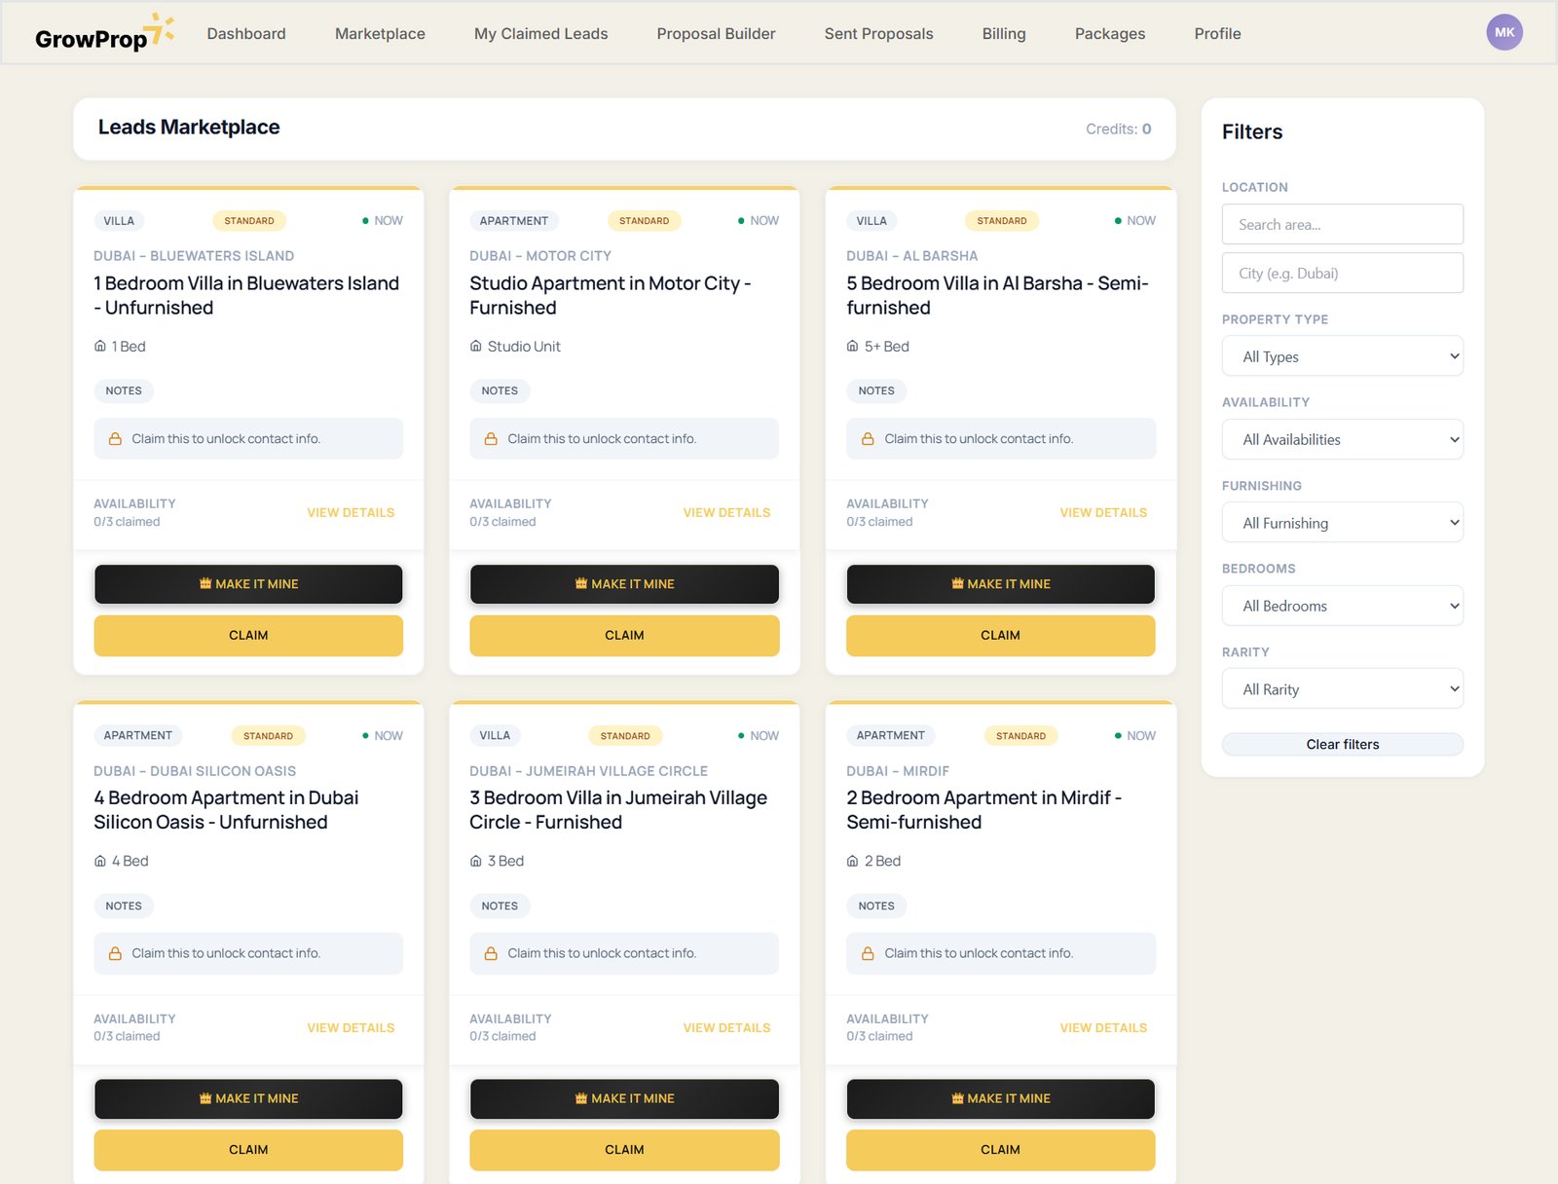The height and width of the screenshot is (1184, 1558).
Task: Expand the Property Type dropdown
Action: (x=1342, y=356)
